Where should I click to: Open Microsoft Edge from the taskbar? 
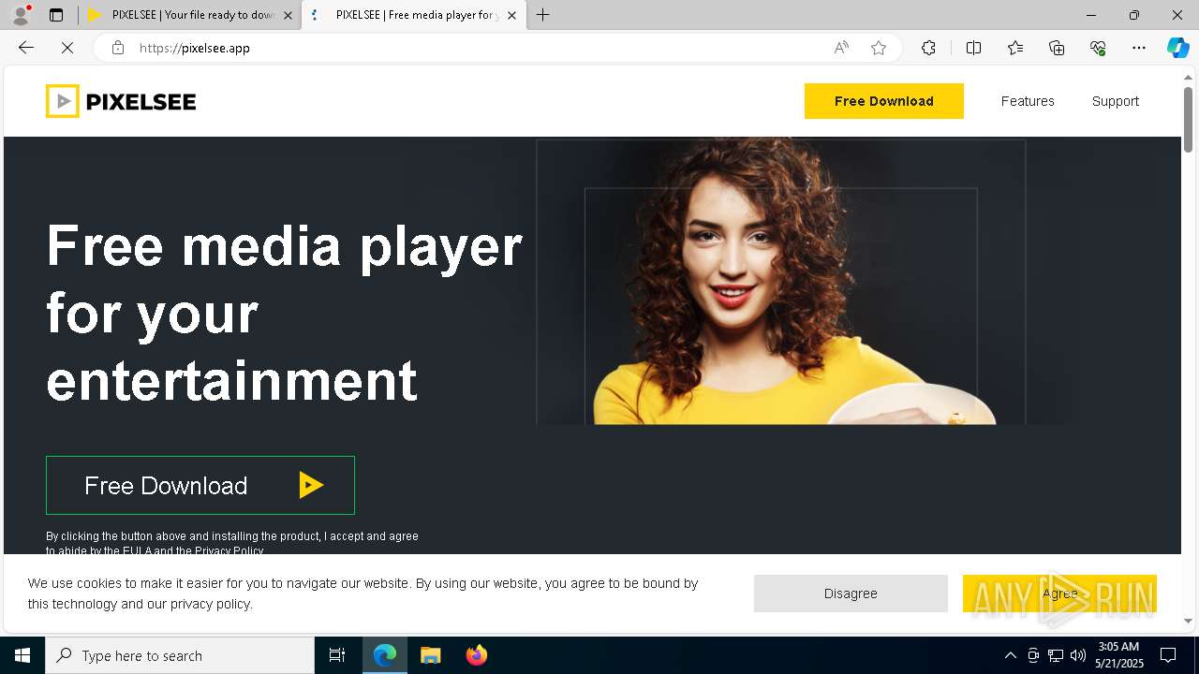pyautogui.click(x=385, y=655)
